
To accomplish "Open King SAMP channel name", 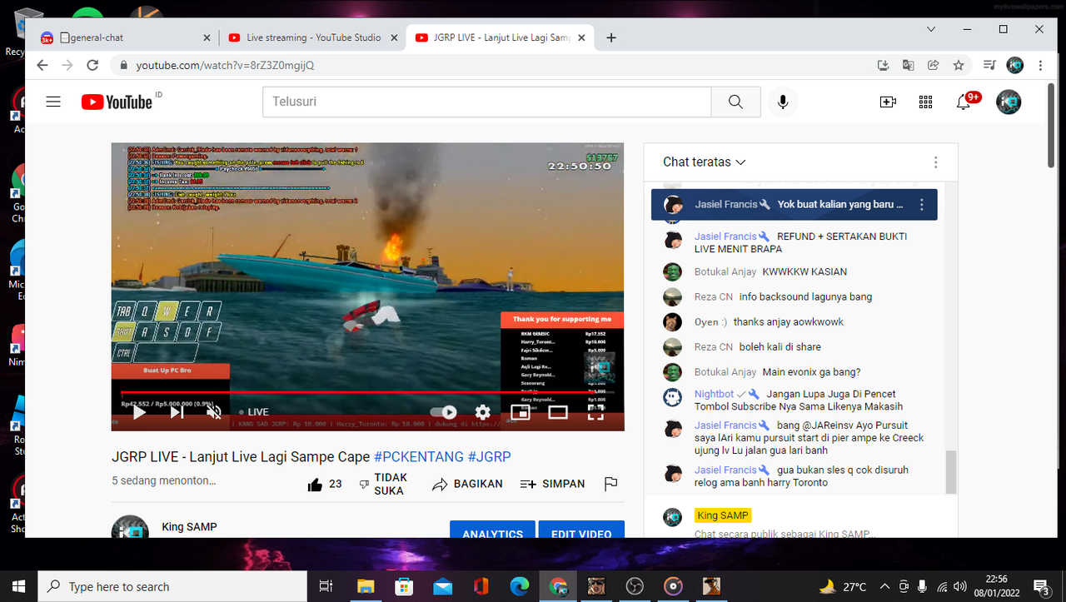I will pyautogui.click(x=189, y=526).
